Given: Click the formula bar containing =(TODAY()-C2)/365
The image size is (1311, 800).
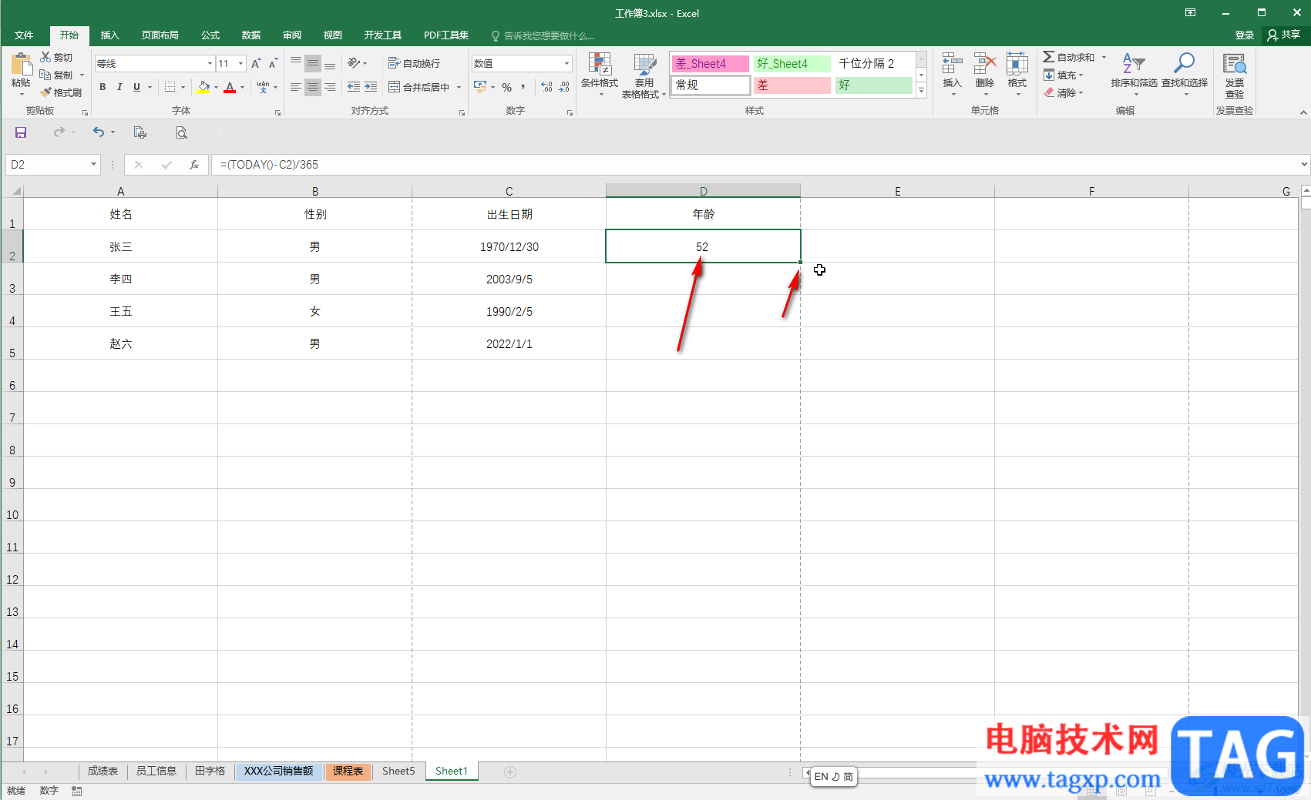Looking at the screenshot, I should click(x=755, y=165).
